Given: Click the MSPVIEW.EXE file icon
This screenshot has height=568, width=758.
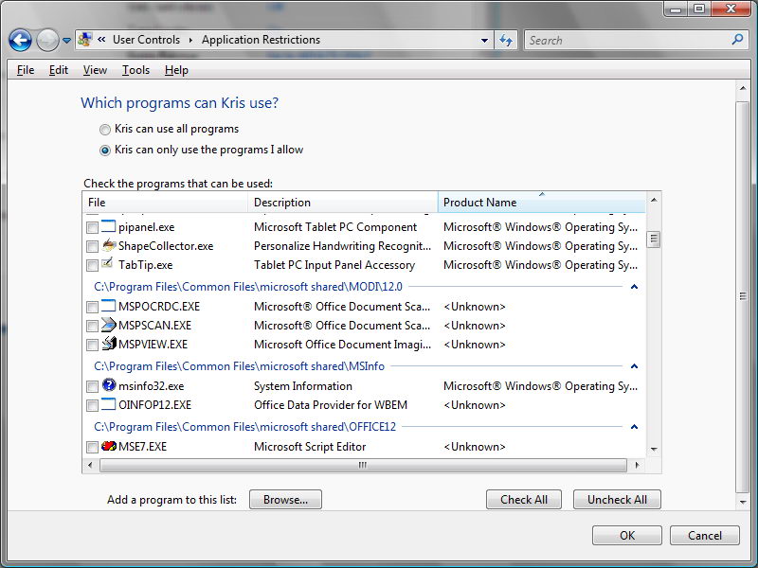Looking at the screenshot, I should pyautogui.click(x=109, y=344).
